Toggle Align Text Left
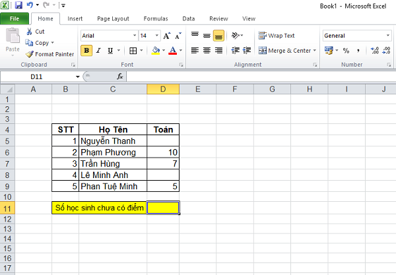Viewport: 396px width, 275px height. [x=195, y=51]
